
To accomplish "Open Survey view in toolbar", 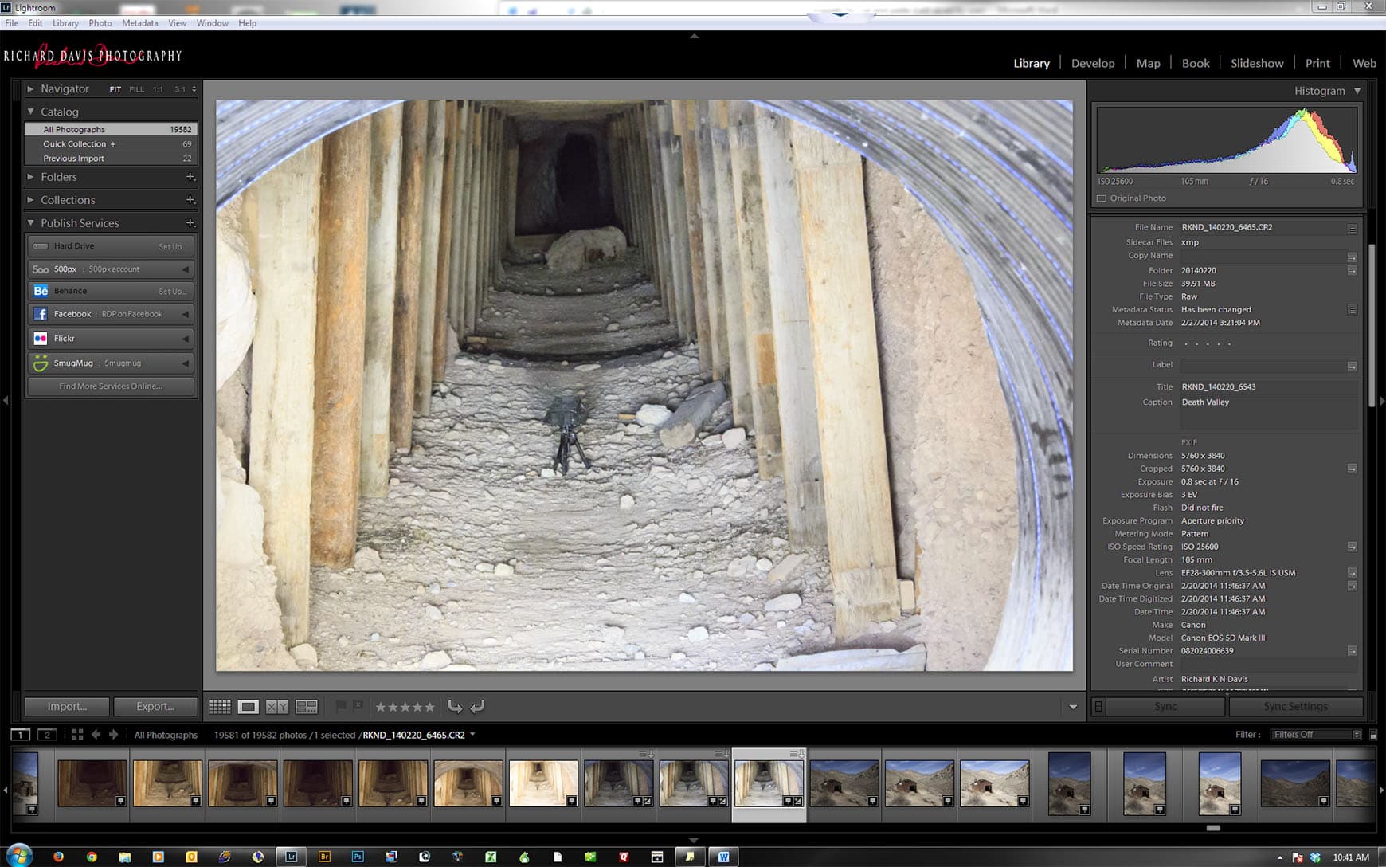I will tap(307, 707).
